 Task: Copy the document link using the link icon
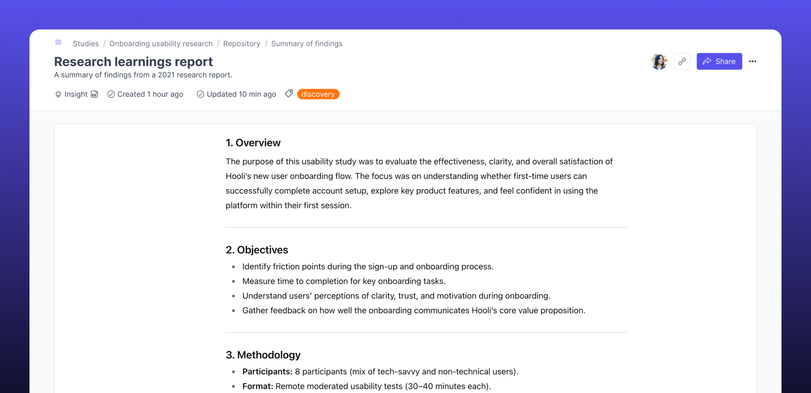(682, 61)
